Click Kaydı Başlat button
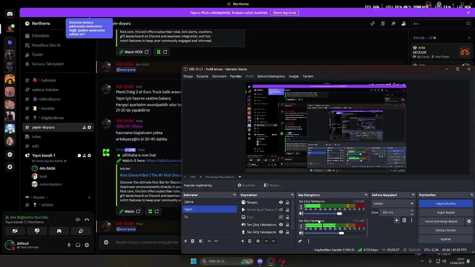Viewport: 475px width, 267px height. pyautogui.click(x=446, y=212)
